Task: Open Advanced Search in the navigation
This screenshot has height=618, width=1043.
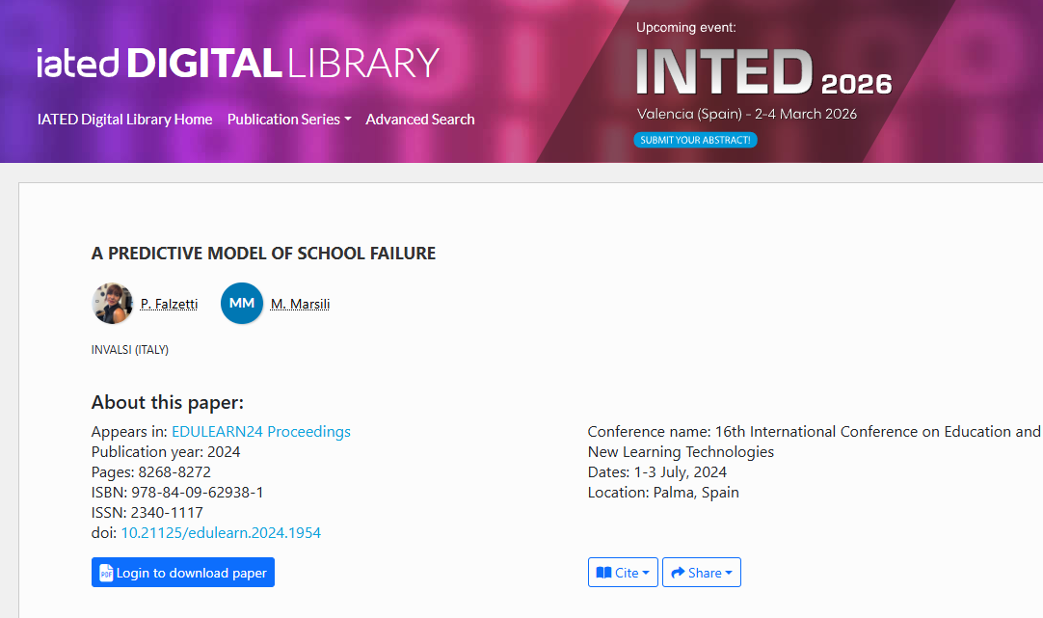Action: pyautogui.click(x=420, y=120)
